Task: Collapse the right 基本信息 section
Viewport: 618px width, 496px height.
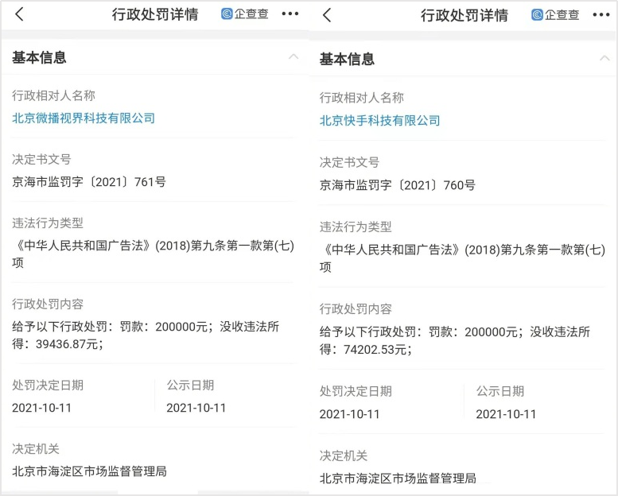Action: pos(604,58)
